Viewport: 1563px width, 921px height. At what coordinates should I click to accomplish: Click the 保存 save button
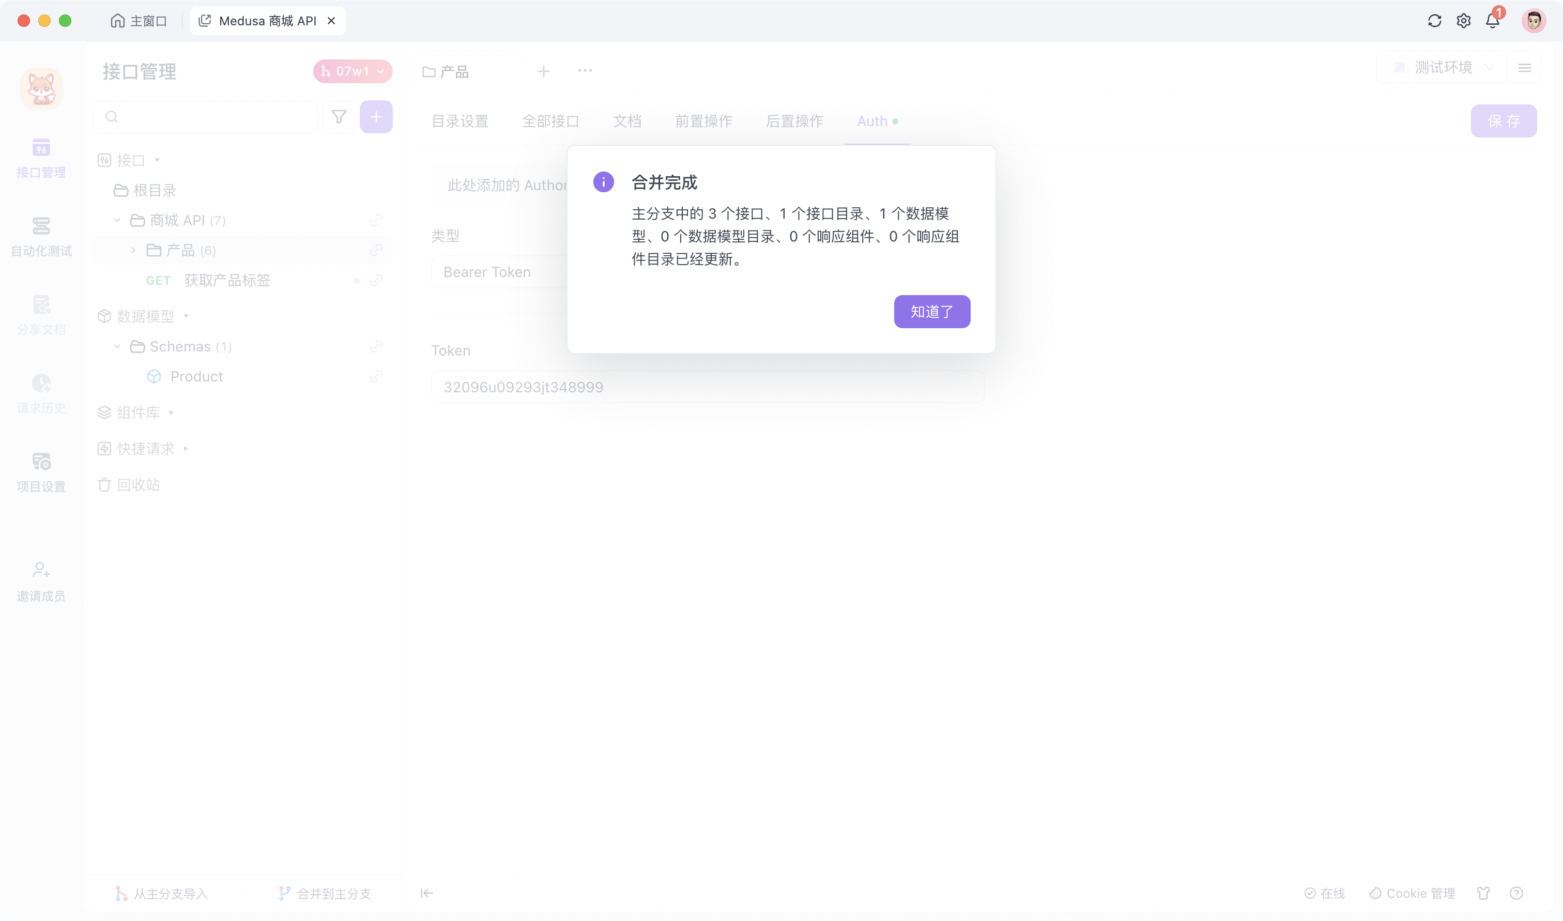pos(1504,119)
